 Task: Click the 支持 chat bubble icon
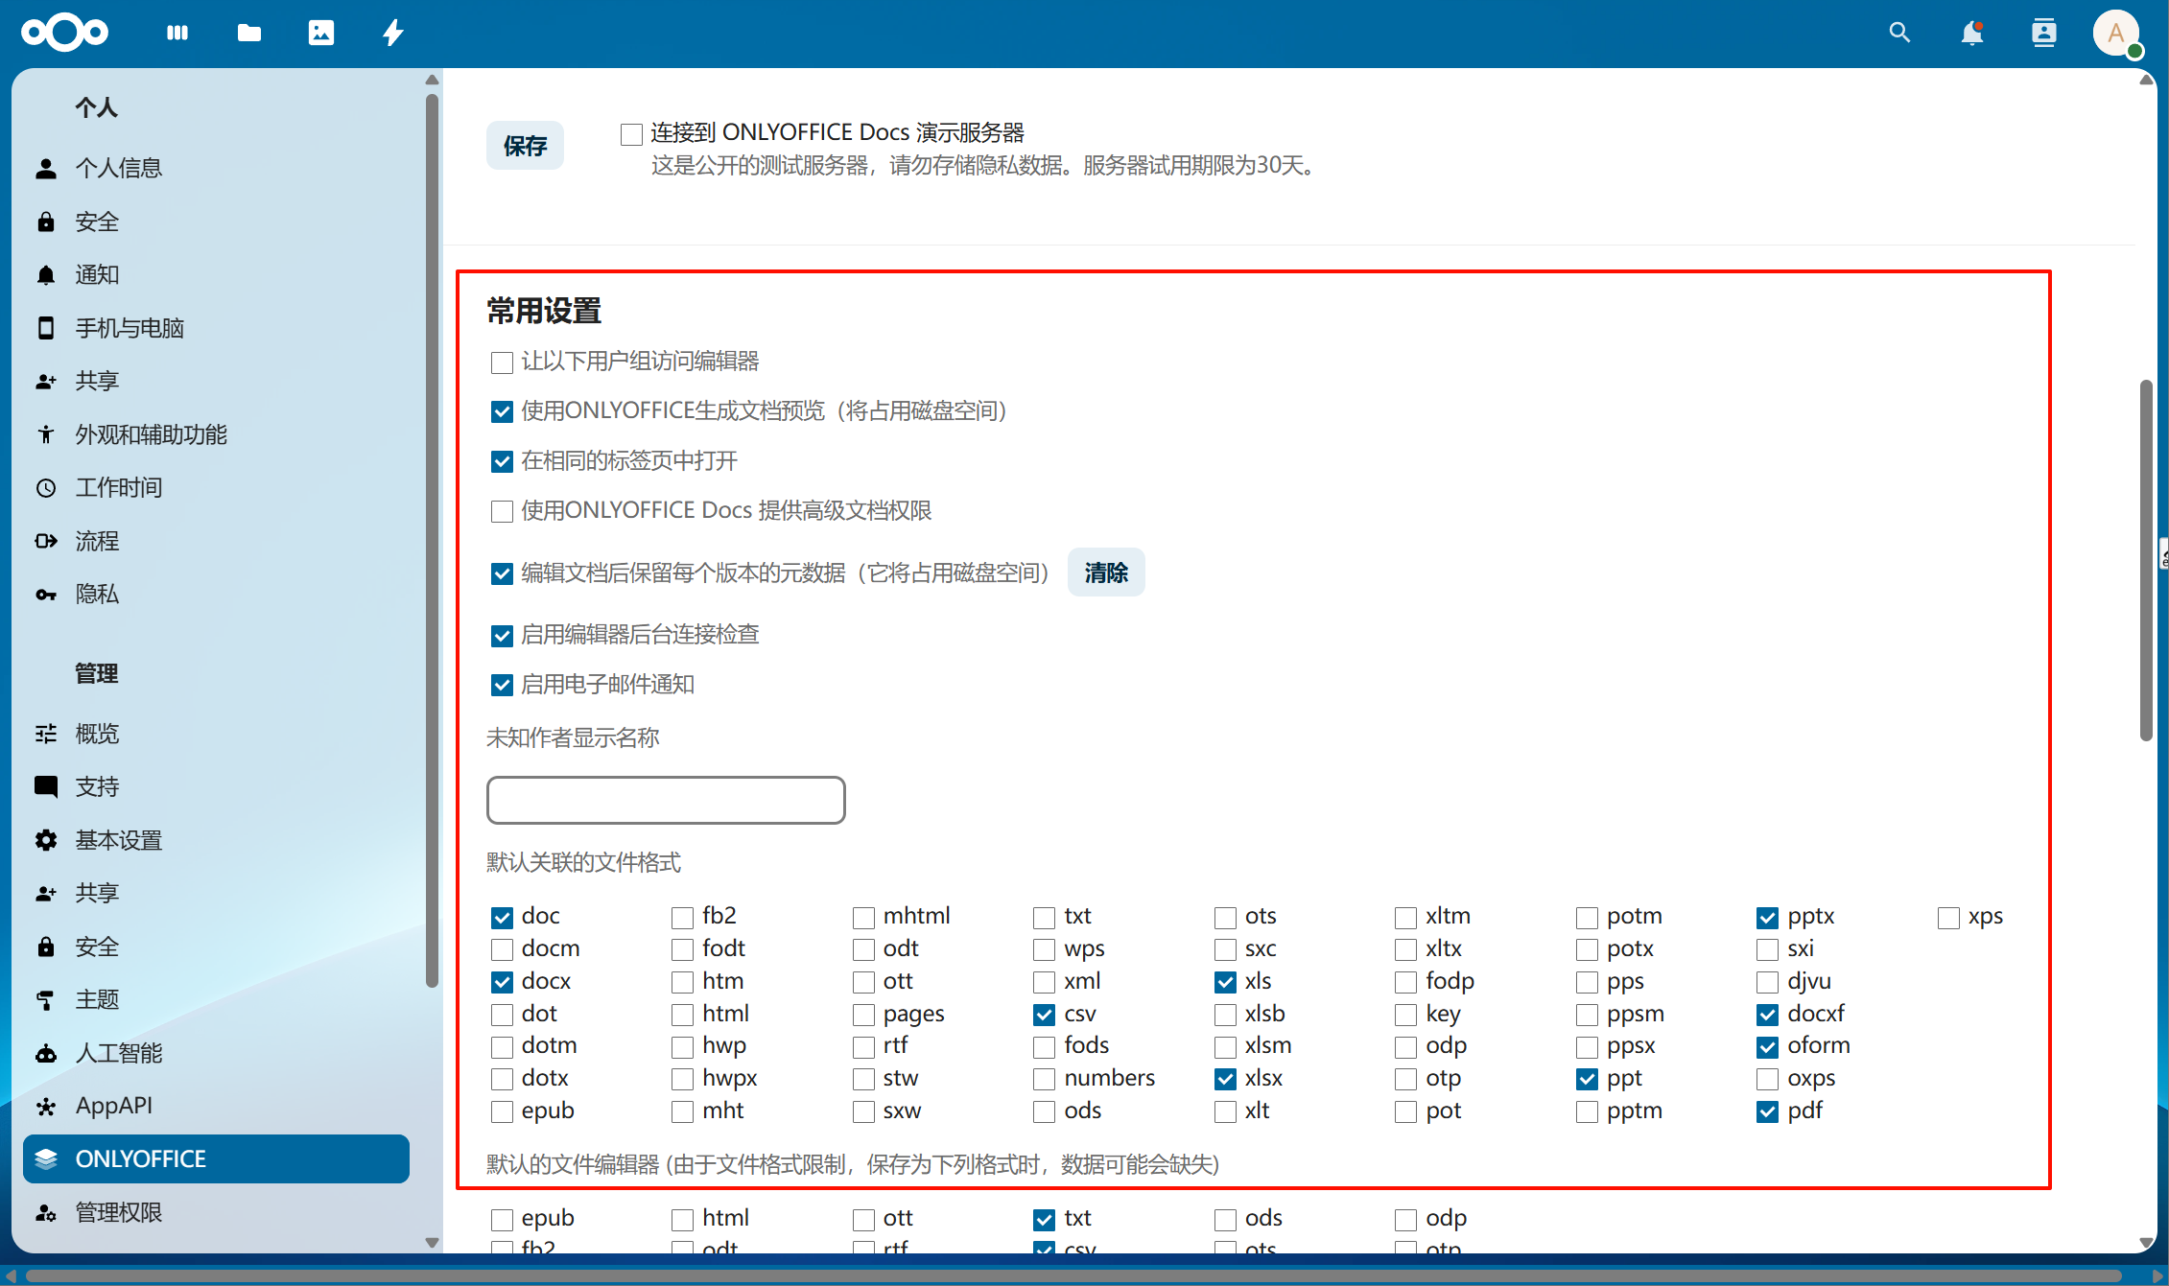coord(46,787)
